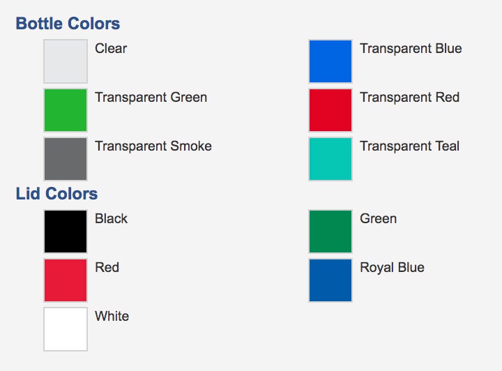
Task: Click the Royal Blue text label
Action: point(392,268)
